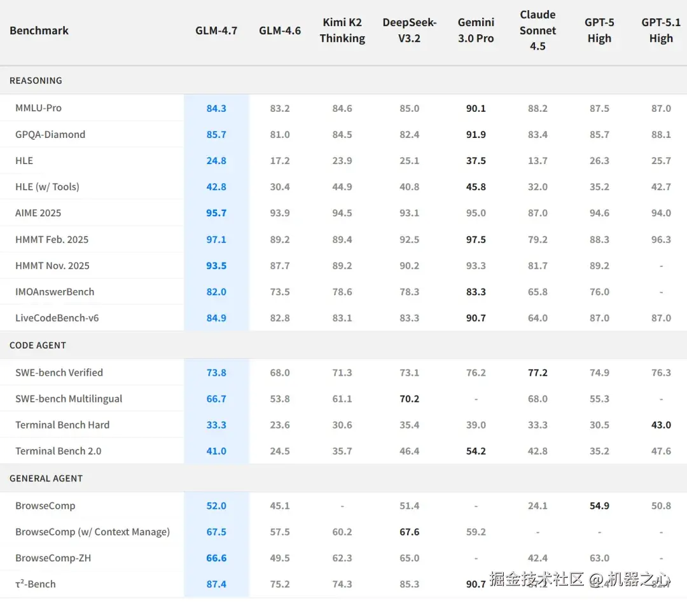Click the SWE-bench Verified row label
Image resolution: width=687 pixels, height=604 pixels.
tap(59, 373)
